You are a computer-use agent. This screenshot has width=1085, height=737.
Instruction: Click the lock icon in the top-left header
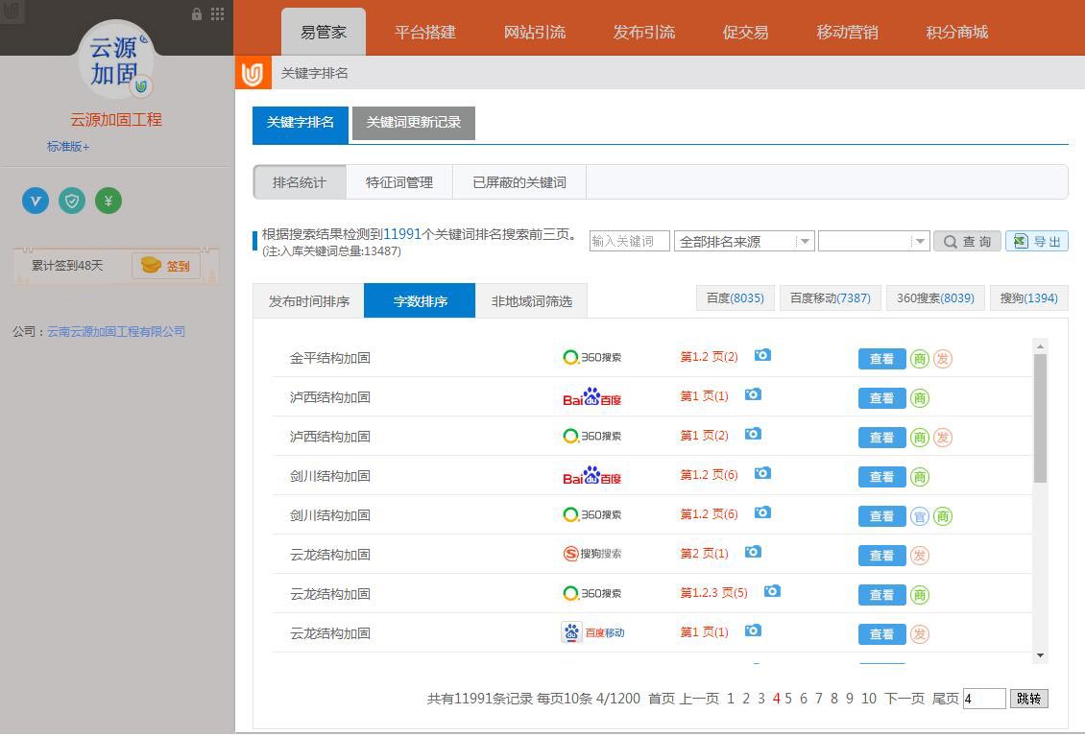[x=197, y=13]
